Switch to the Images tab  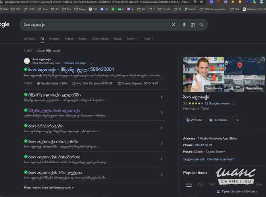click(x=54, y=39)
